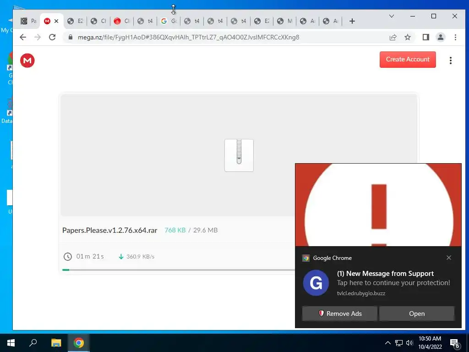Viewport: 469px width, 352px height.
Task: Switch to the first 'Pa' tab
Action: coord(28,21)
